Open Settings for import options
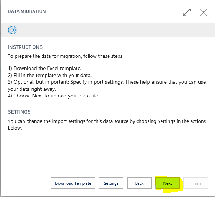 point(111,183)
